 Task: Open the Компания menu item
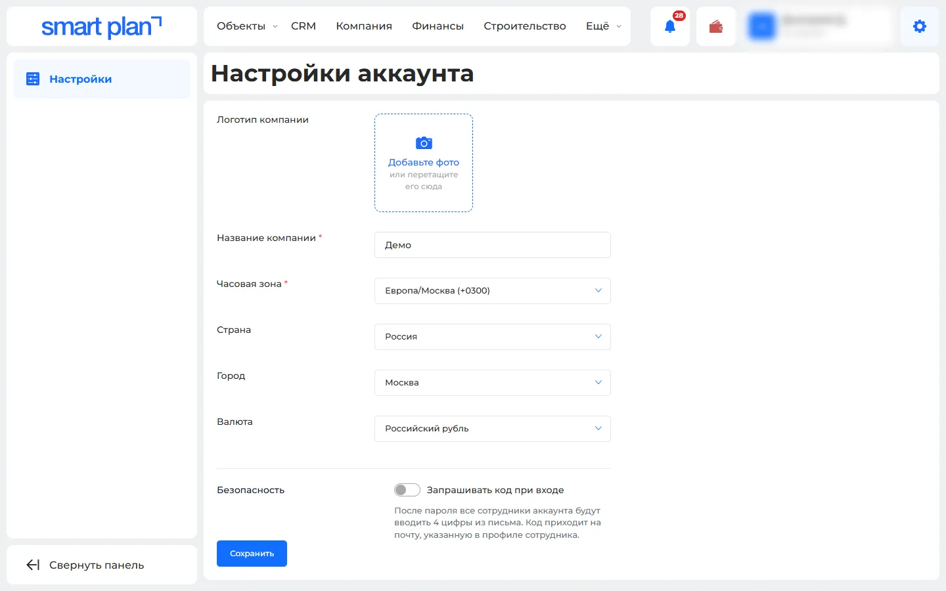(x=364, y=26)
